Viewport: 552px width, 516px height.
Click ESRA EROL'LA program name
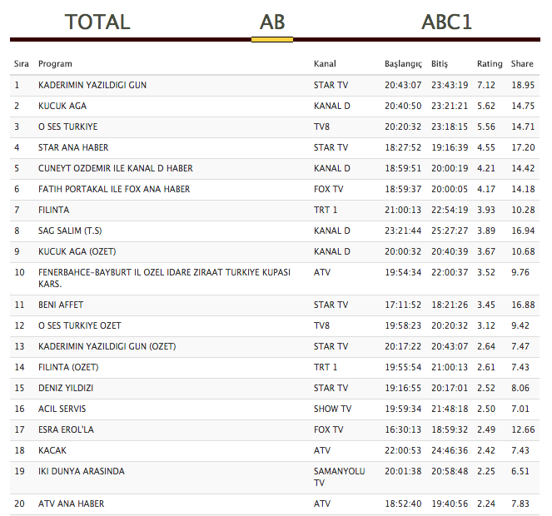(66, 429)
